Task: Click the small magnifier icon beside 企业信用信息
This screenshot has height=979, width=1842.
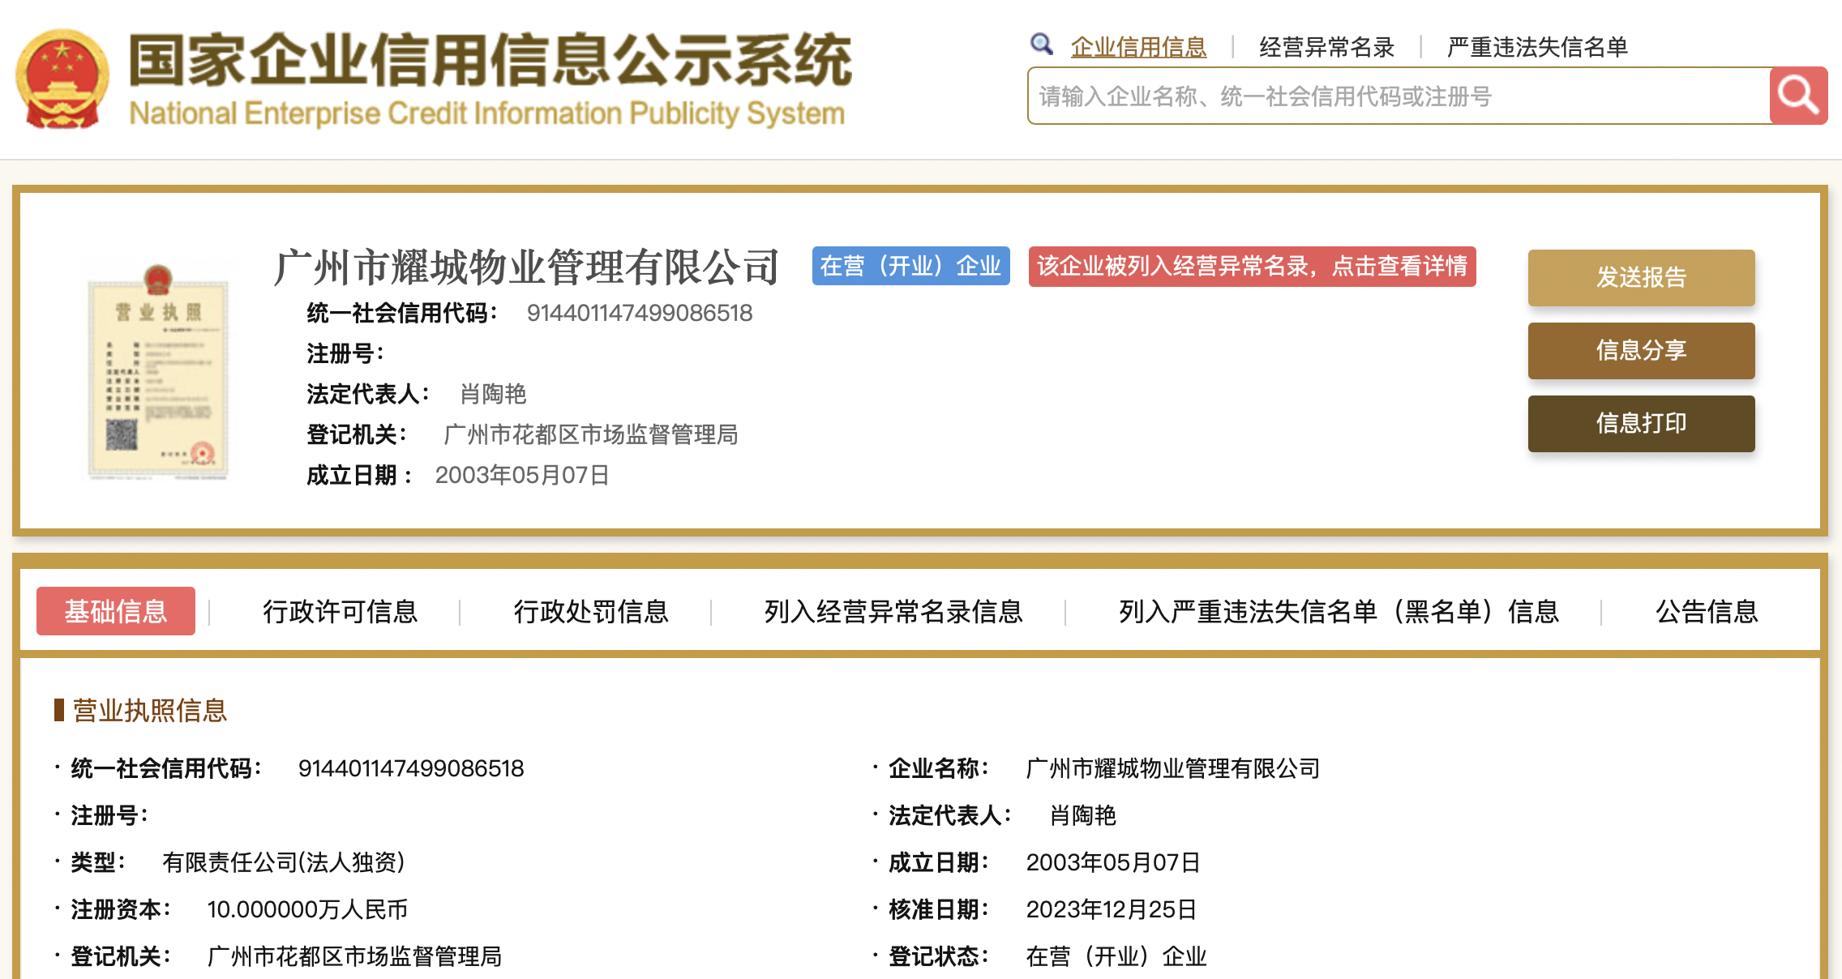Action: pos(1041,45)
